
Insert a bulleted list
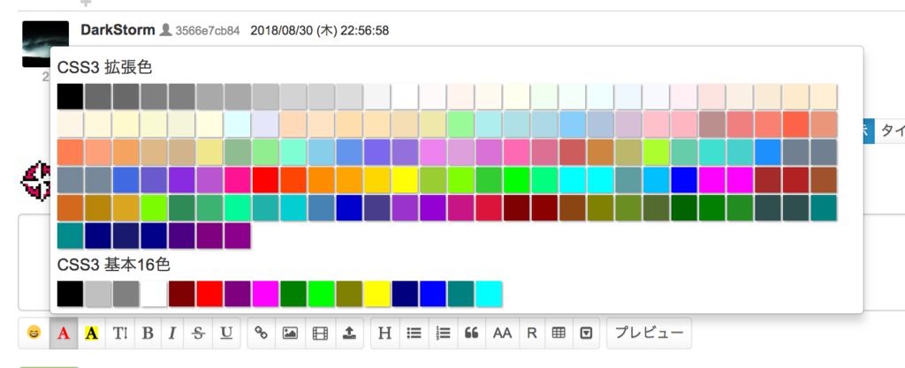pos(413,334)
